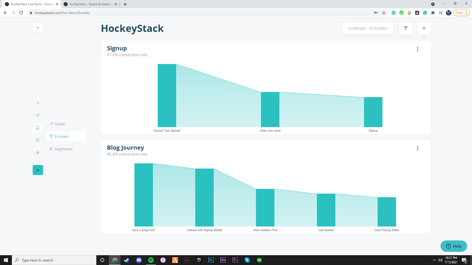The height and width of the screenshot is (265, 472).
Task: Click the green thumbs-up extension icon
Action: click(401, 13)
